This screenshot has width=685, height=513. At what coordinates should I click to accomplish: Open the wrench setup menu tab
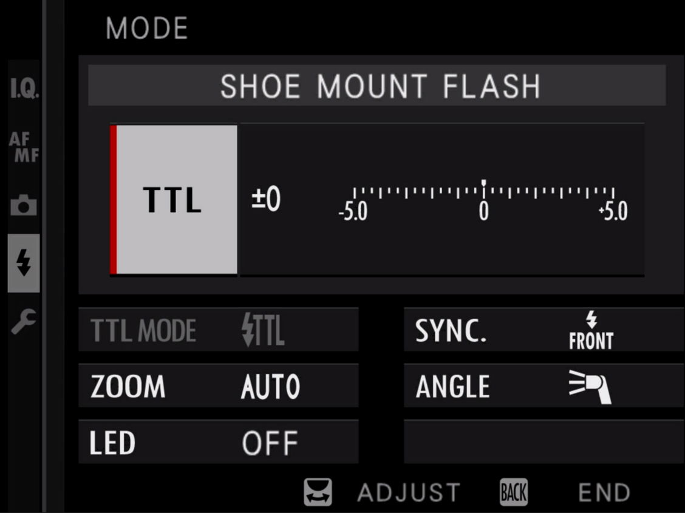[x=24, y=321]
